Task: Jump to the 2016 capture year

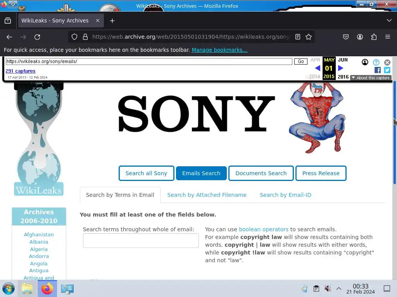Action: [343, 77]
